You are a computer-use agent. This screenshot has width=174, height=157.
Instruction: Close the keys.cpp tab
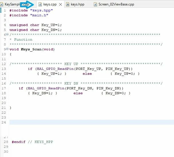point(60,5)
